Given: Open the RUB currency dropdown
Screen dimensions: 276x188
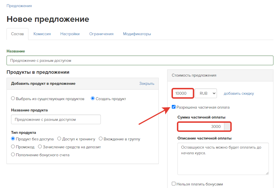Looking at the screenshot, I should pyautogui.click(x=206, y=93).
